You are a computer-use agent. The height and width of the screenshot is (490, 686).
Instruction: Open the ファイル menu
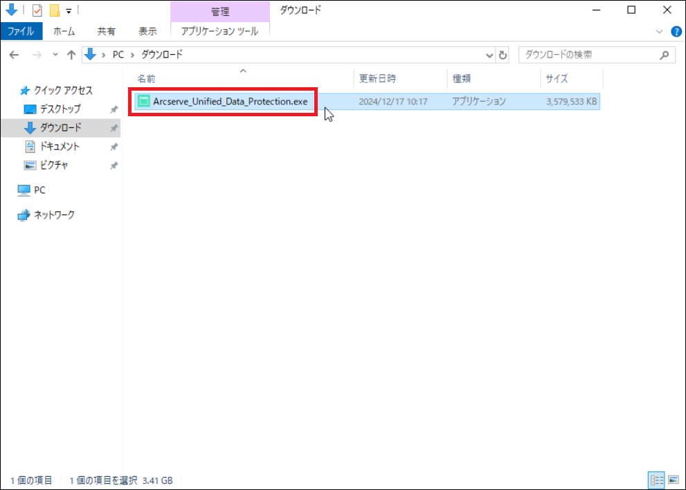[x=21, y=32]
